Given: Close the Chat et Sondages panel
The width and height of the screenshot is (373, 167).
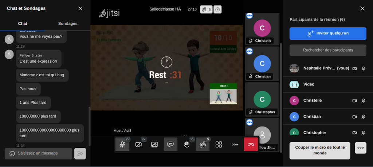Looking at the screenshot, I should click(x=81, y=8).
